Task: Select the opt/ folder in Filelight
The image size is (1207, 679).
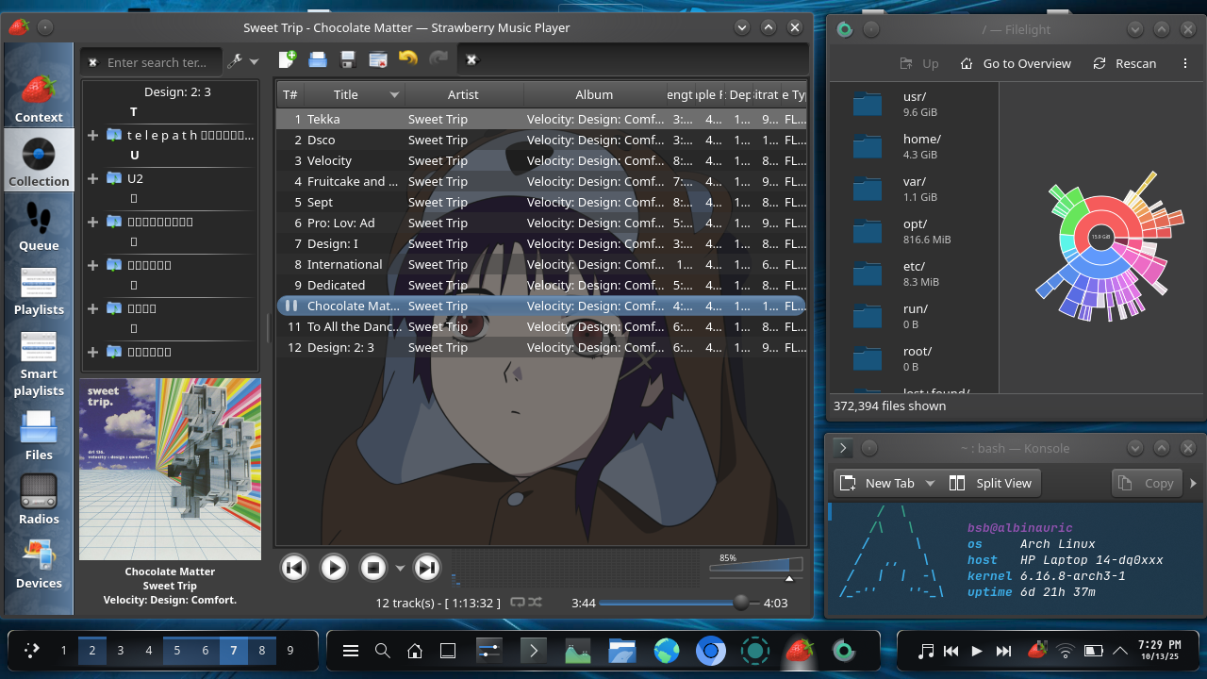Action: coord(913,230)
